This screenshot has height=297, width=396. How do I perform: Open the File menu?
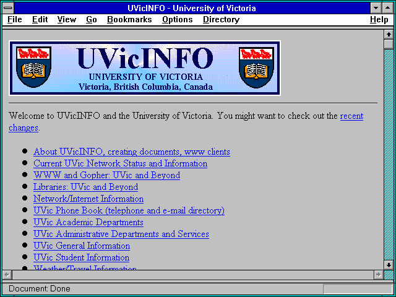click(x=15, y=20)
